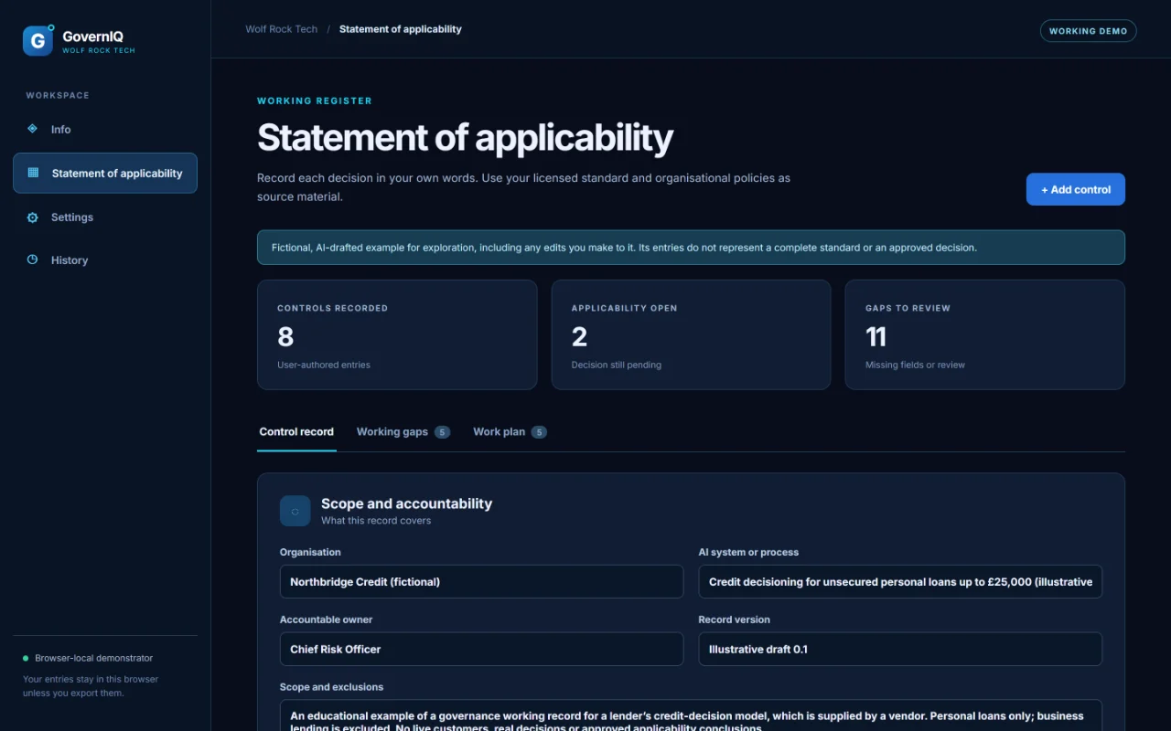Click the History clock icon

(33, 260)
